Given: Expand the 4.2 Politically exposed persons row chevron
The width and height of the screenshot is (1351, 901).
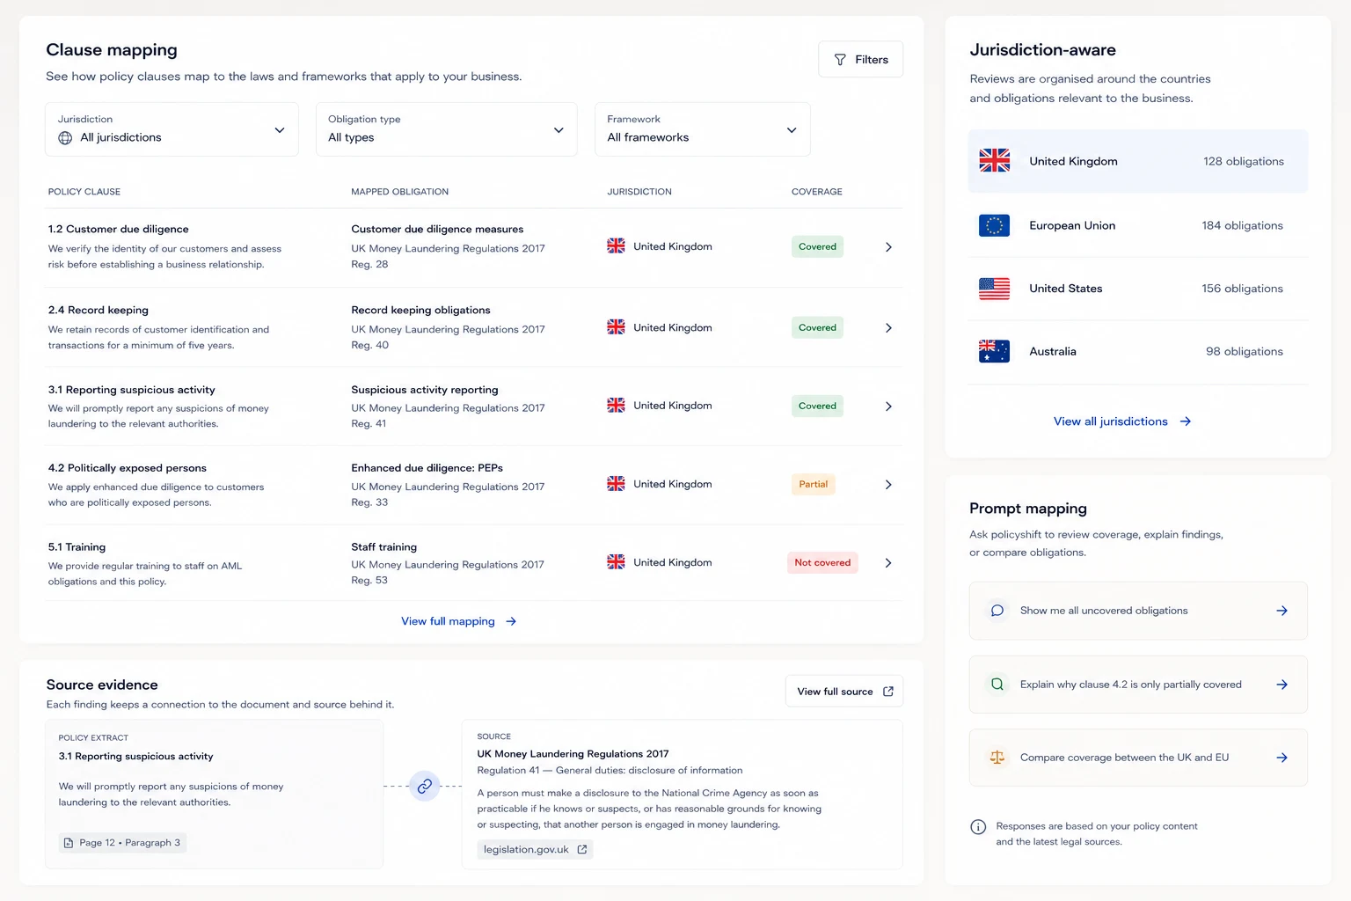Looking at the screenshot, I should point(888,485).
